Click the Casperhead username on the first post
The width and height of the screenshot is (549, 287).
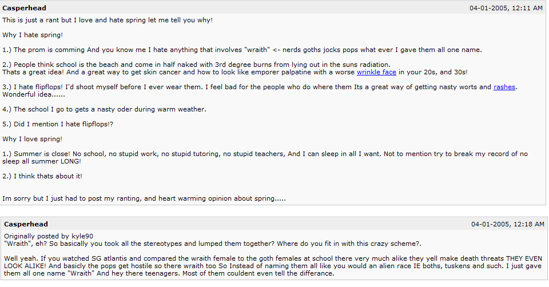click(x=25, y=9)
